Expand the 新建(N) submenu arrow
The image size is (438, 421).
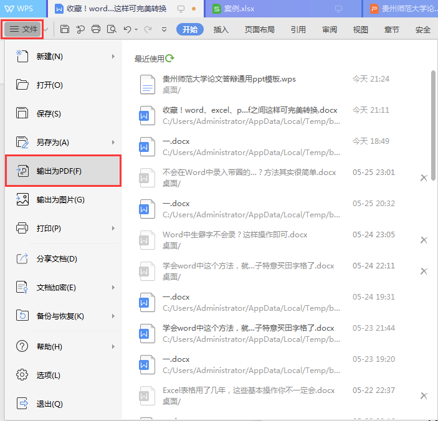tap(113, 57)
